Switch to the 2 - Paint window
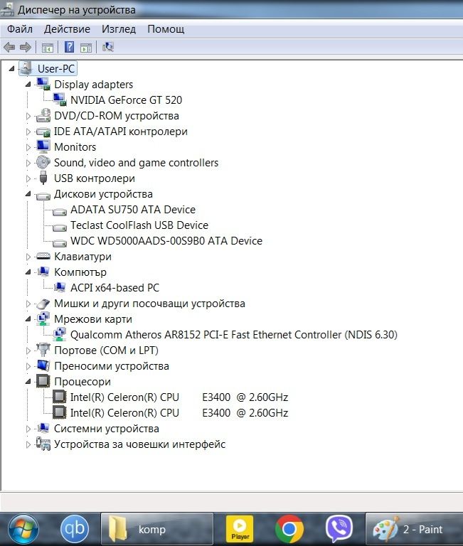Screen dimensions: 463x546 coord(414,529)
